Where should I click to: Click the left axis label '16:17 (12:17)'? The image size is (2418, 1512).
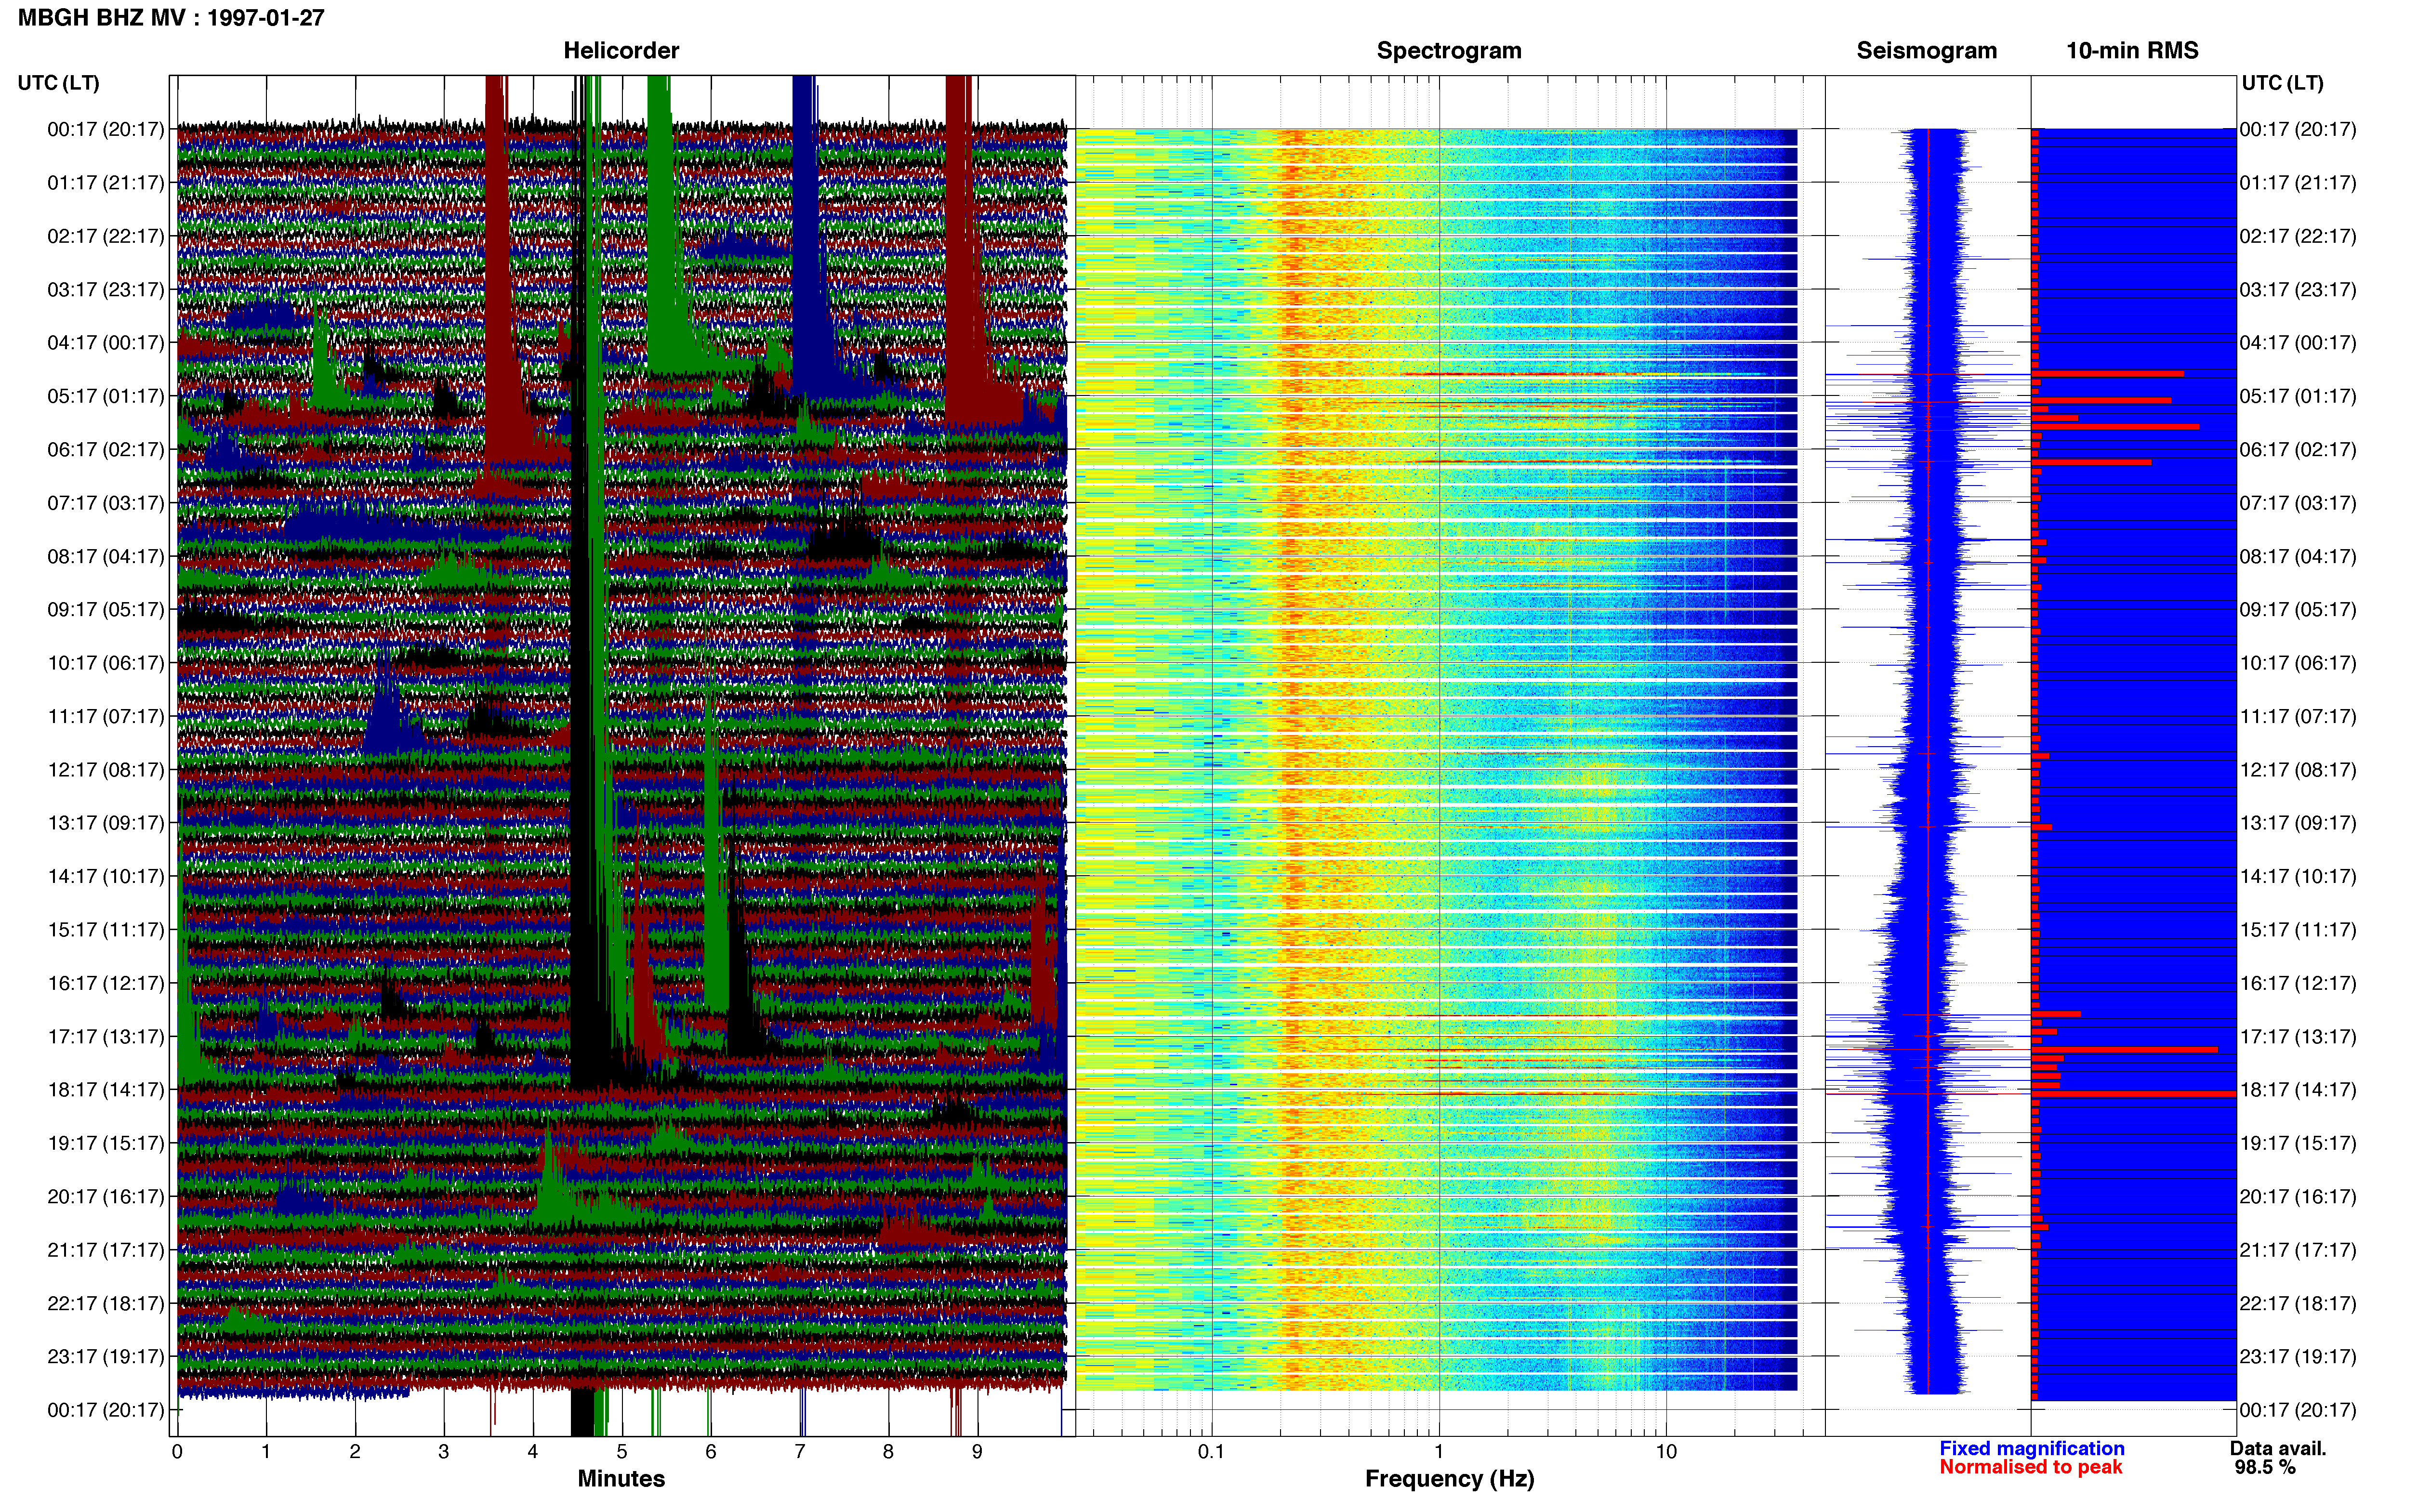tap(106, 983)
